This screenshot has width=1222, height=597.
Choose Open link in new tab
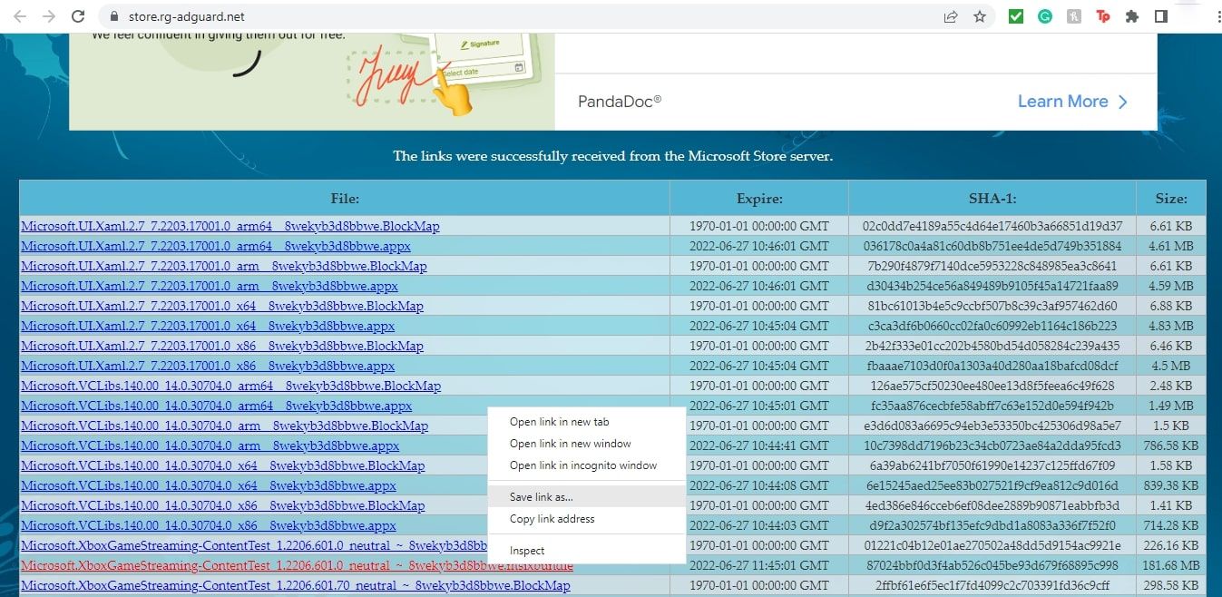pyautogui.click(x=586, y=422)
